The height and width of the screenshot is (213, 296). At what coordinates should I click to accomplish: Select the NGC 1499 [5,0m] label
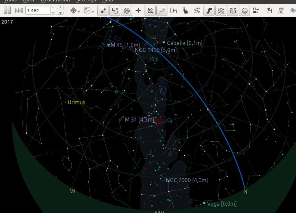tap(156, 50)
